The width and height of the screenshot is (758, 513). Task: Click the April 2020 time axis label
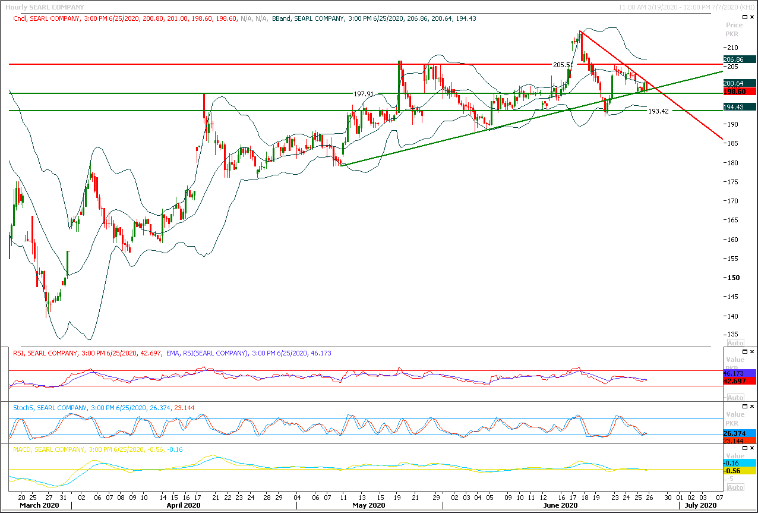182,505
